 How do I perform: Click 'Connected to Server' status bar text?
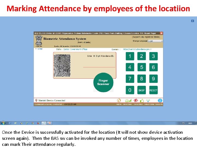coord(48,104)
